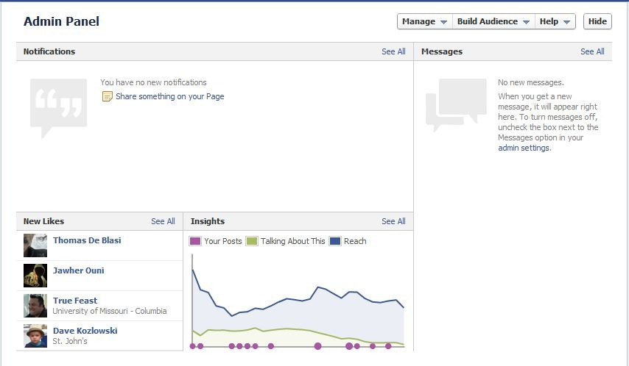This screenshot has width=629, height=366.
Task: Open Thomas De Blasi's profile picture
Action: (35, 245)
